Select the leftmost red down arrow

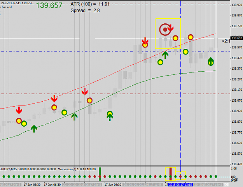pyautogui.click(x=19, y=110)
